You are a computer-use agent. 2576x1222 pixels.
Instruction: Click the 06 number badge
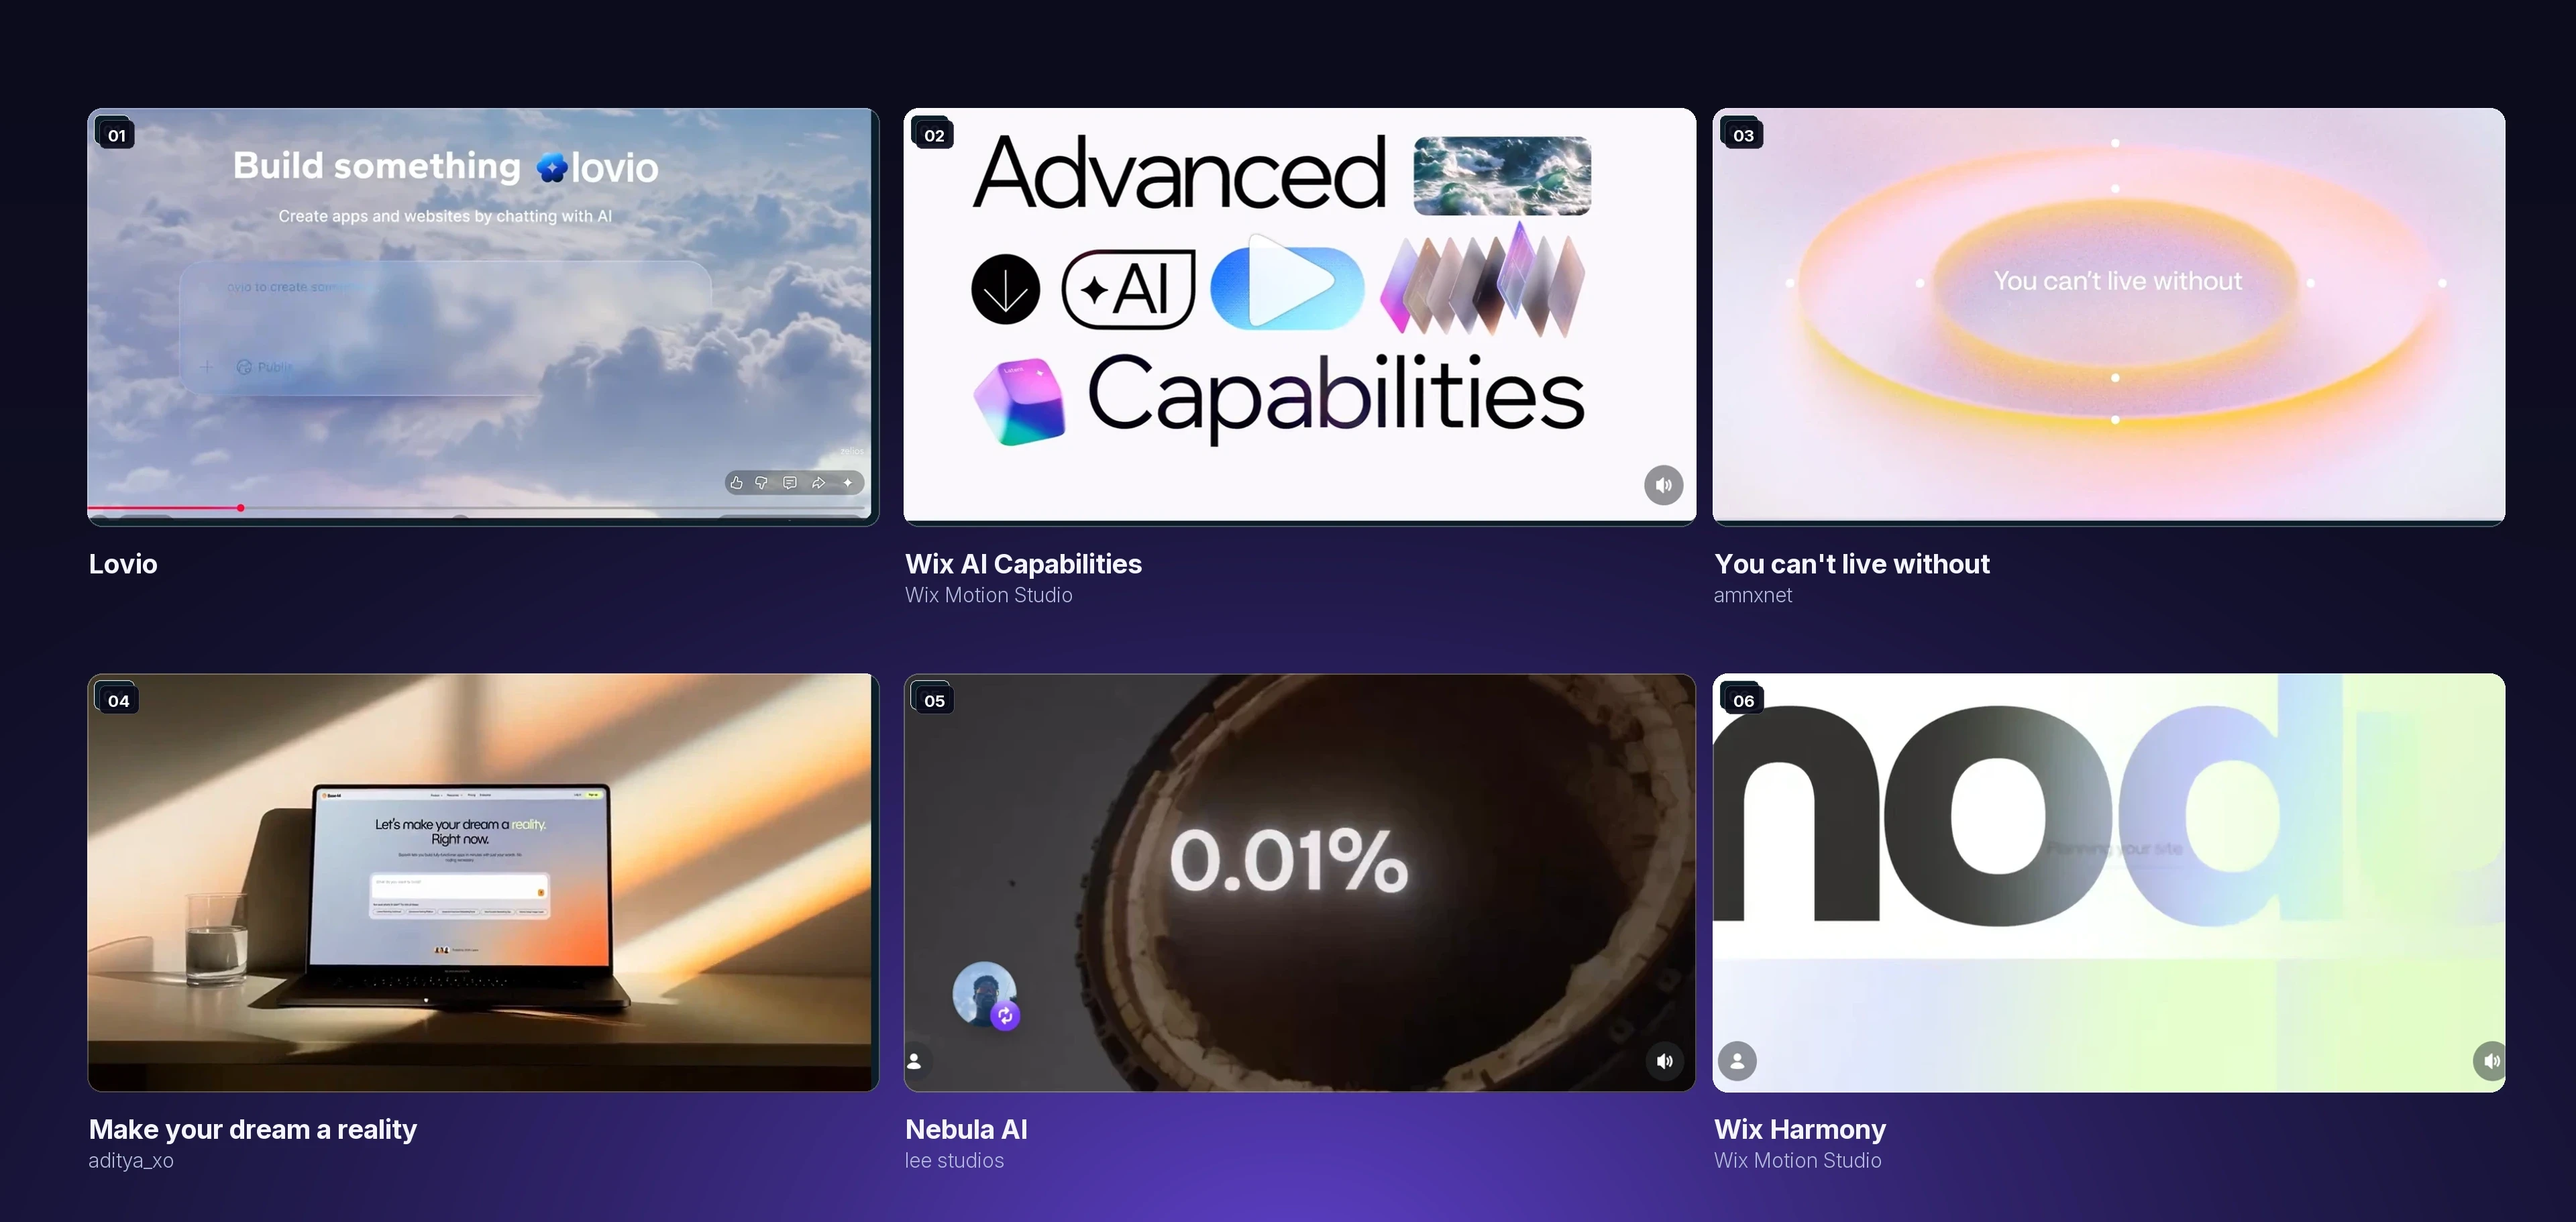click(x=1743, y=701)
